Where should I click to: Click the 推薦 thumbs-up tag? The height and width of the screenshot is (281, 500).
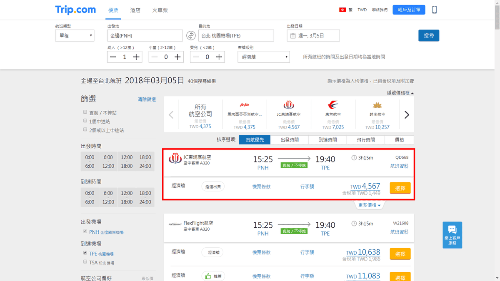(213, 276)
